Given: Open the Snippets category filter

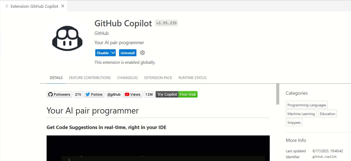Looking at the screenshot, I should [x=294, y=122].
